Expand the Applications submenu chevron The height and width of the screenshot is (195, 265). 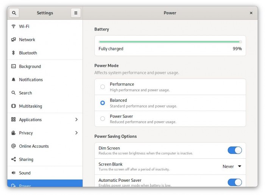(76, 120)
